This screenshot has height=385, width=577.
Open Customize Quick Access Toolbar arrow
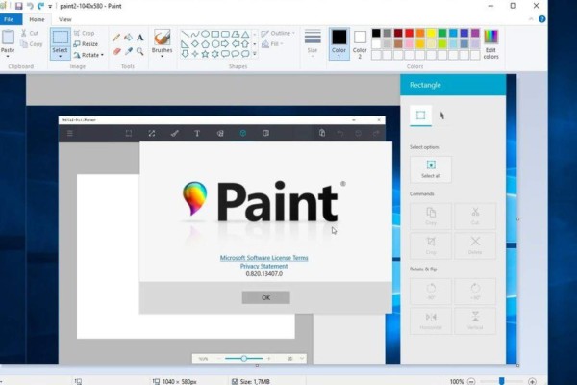click(x=50, y=7)
